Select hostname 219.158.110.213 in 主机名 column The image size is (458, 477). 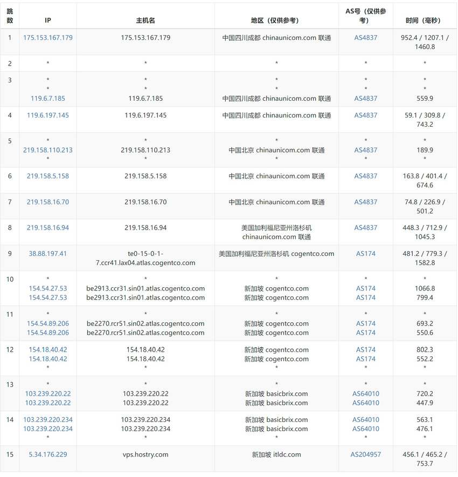click(145, 150)
